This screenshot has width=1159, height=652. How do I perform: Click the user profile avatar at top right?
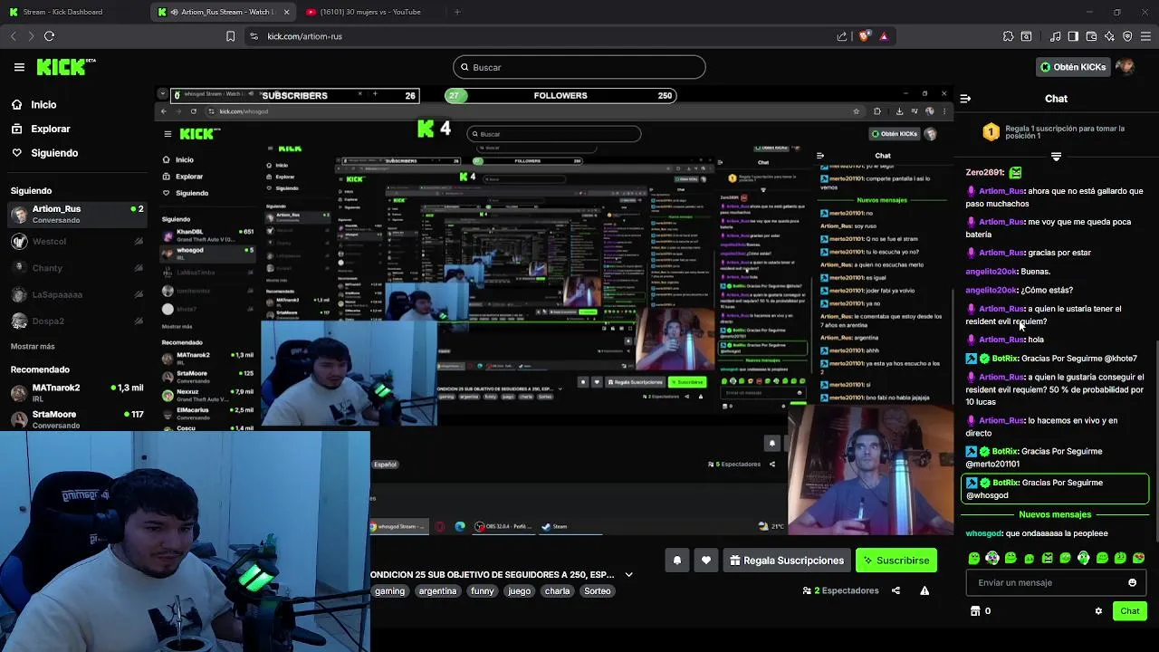click(x=1125, y=67)
